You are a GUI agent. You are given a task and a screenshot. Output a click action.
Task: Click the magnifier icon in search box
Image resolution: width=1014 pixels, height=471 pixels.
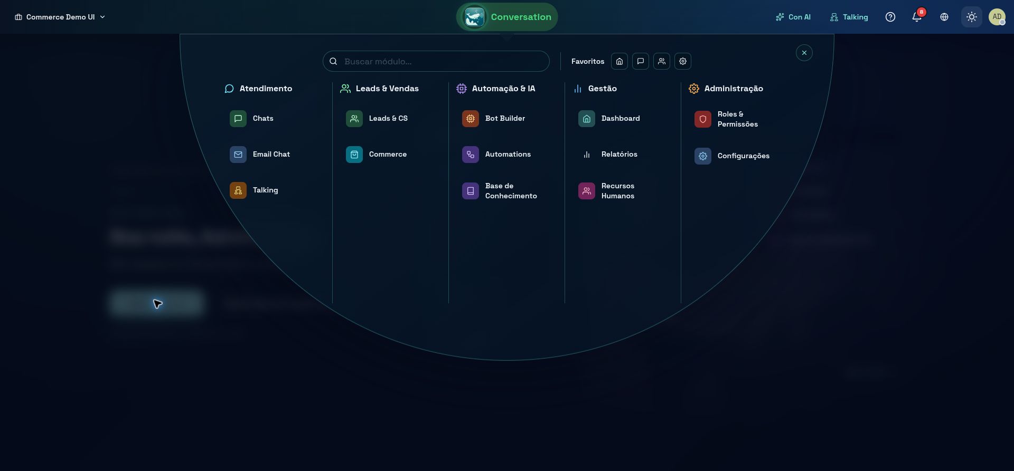coord(333,61)
